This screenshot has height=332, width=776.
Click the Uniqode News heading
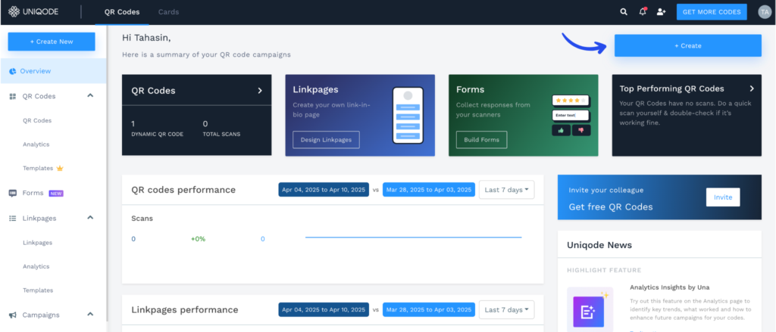point(599,245)
